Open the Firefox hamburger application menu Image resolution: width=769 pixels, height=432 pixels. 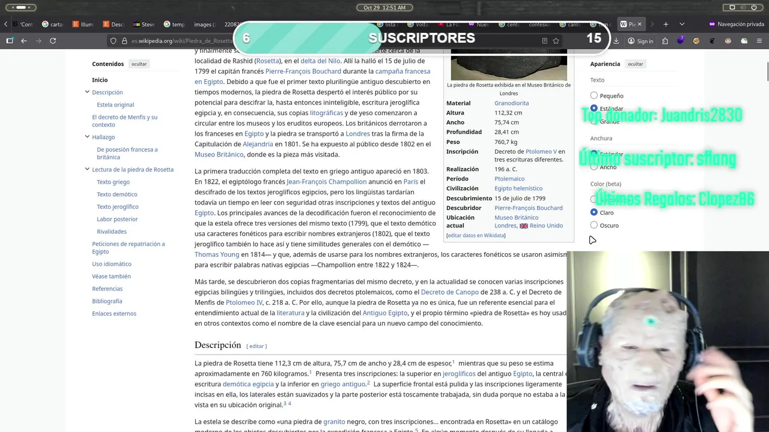coord(759,41)
